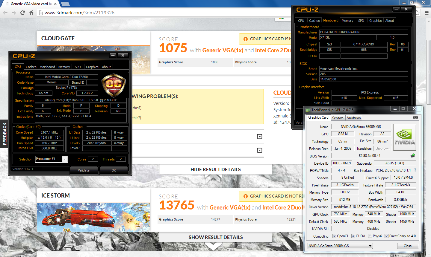Save GPU BIOS using chip icon
Screen dimensions: 431x257
(413, 156)
